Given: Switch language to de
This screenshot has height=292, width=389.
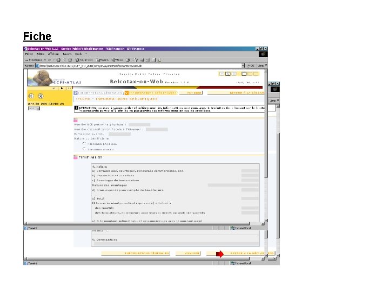Looking at the screenshot, I should point(70,88).
